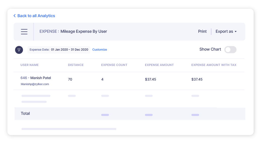Open the Customize date link
The width and height of the screenshot is (261, 144).
pyautogui.click(x=100, y=50)
